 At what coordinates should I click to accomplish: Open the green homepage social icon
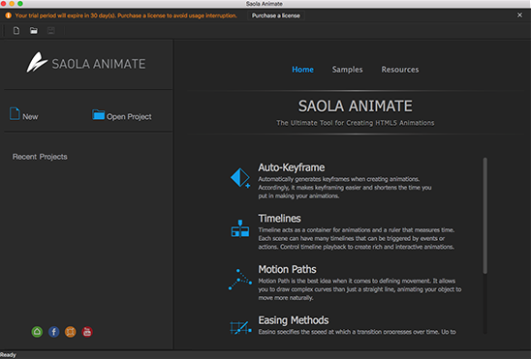pos(37,332)
